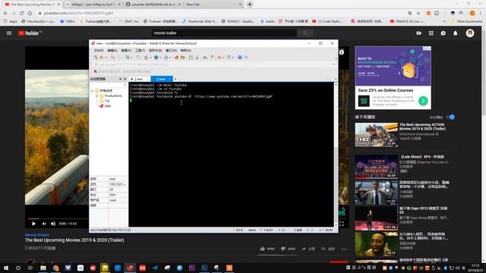Open the Chrome bookmarks overflow chevron

[444, 21]
